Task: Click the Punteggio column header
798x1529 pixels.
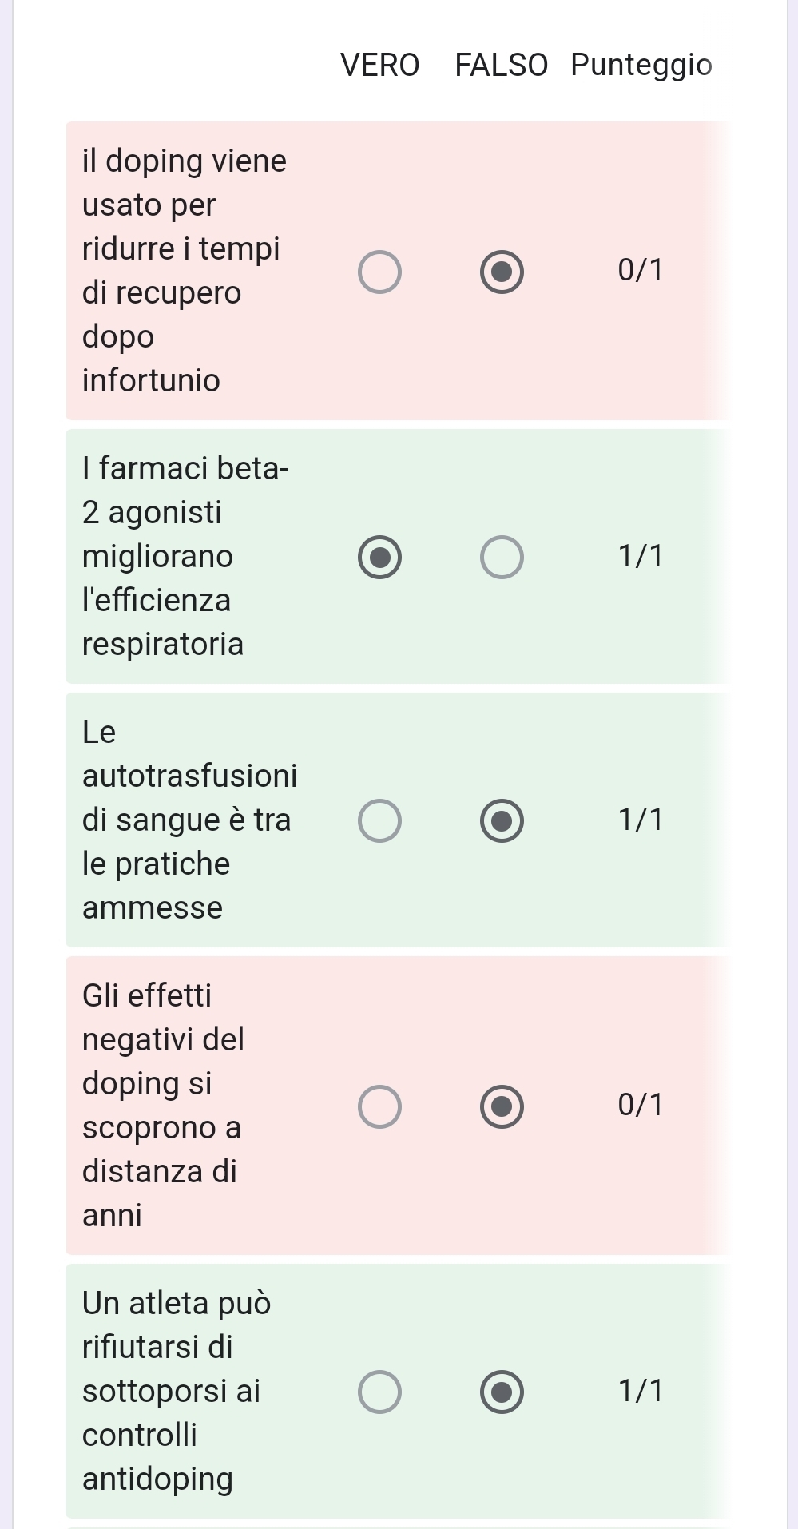Action: tap(641, 65)
